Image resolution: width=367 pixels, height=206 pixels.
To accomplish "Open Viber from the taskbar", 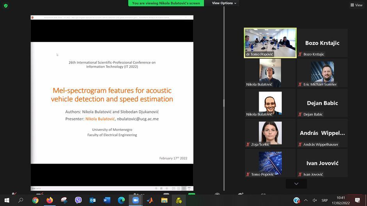I will point(78,200).
